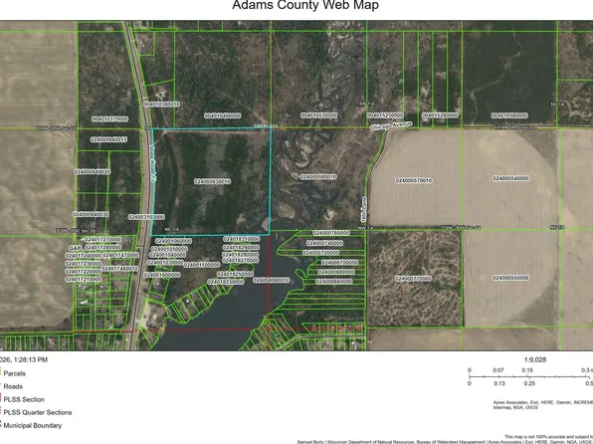Click the scale bar 0.25 tick label
The width and height of the screenshot is (593, 444).
pos(529,383)
